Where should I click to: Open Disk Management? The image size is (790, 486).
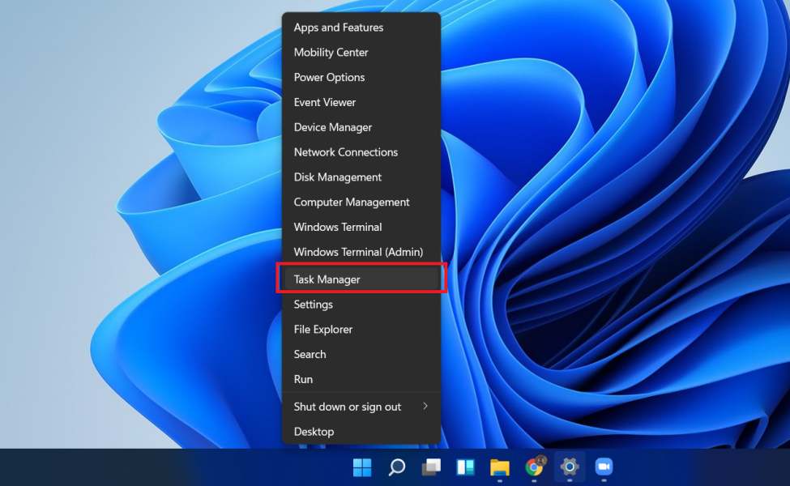pyautogui.click(x=361, y=177)
